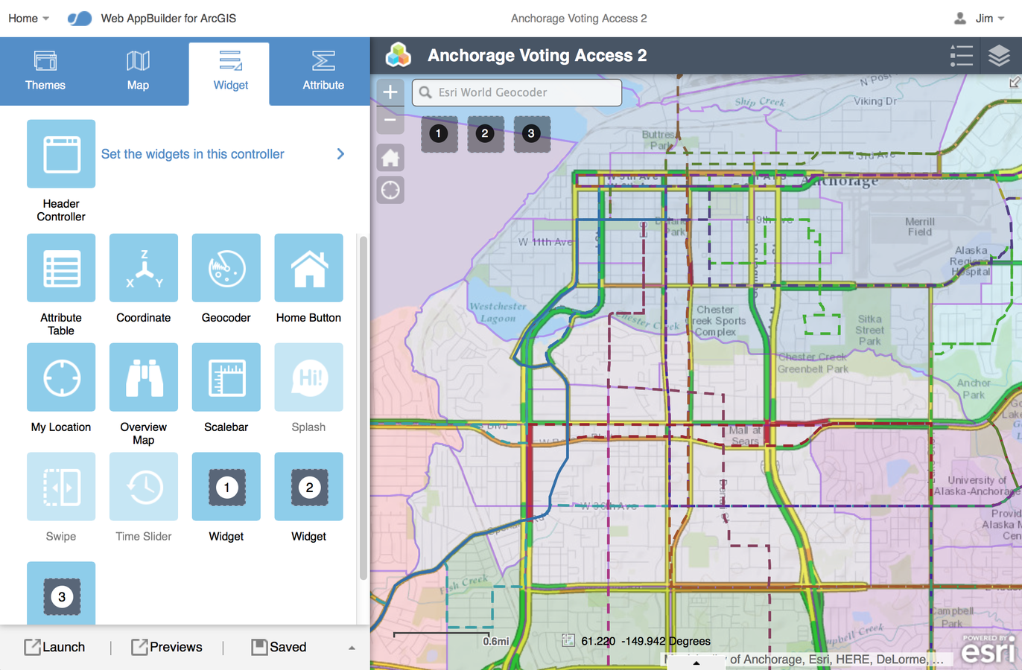Click the Previews button

pyautogui.click(x=167, y=647)
